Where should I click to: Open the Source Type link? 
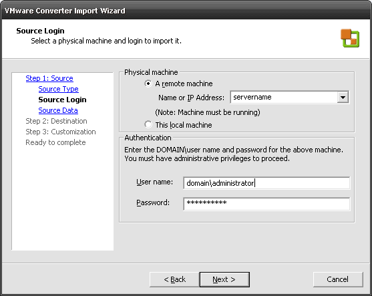(58, 89)
